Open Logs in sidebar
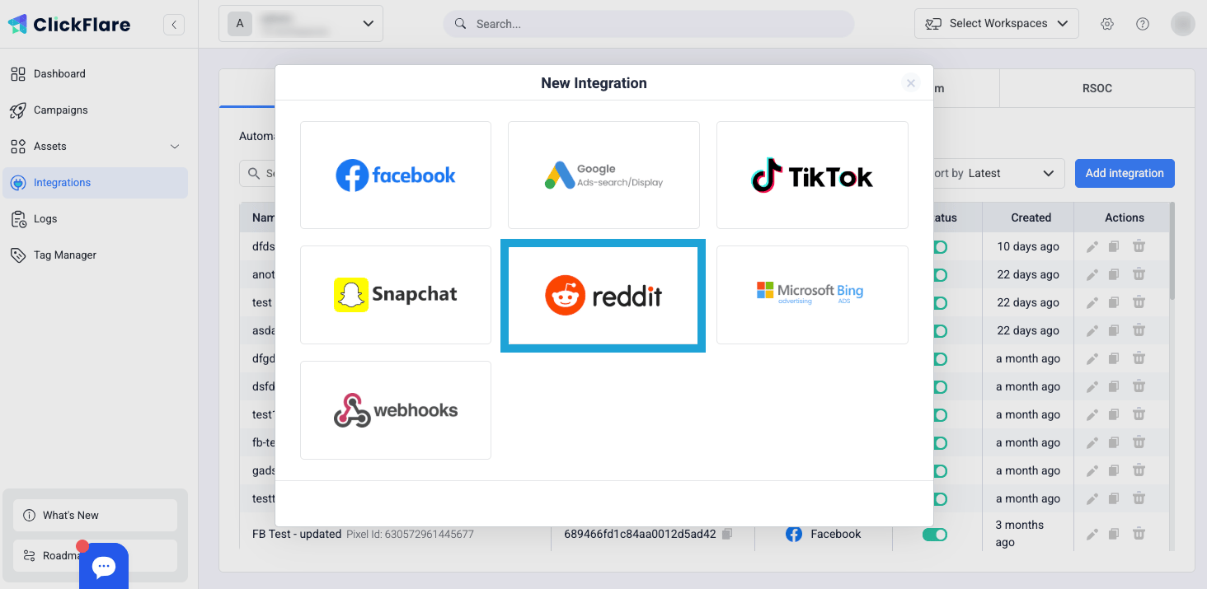1207x589 pixels. (95, 219)
